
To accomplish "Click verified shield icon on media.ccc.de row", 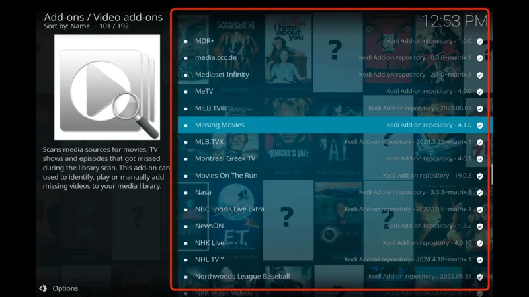I will click(x=480, y=58).
